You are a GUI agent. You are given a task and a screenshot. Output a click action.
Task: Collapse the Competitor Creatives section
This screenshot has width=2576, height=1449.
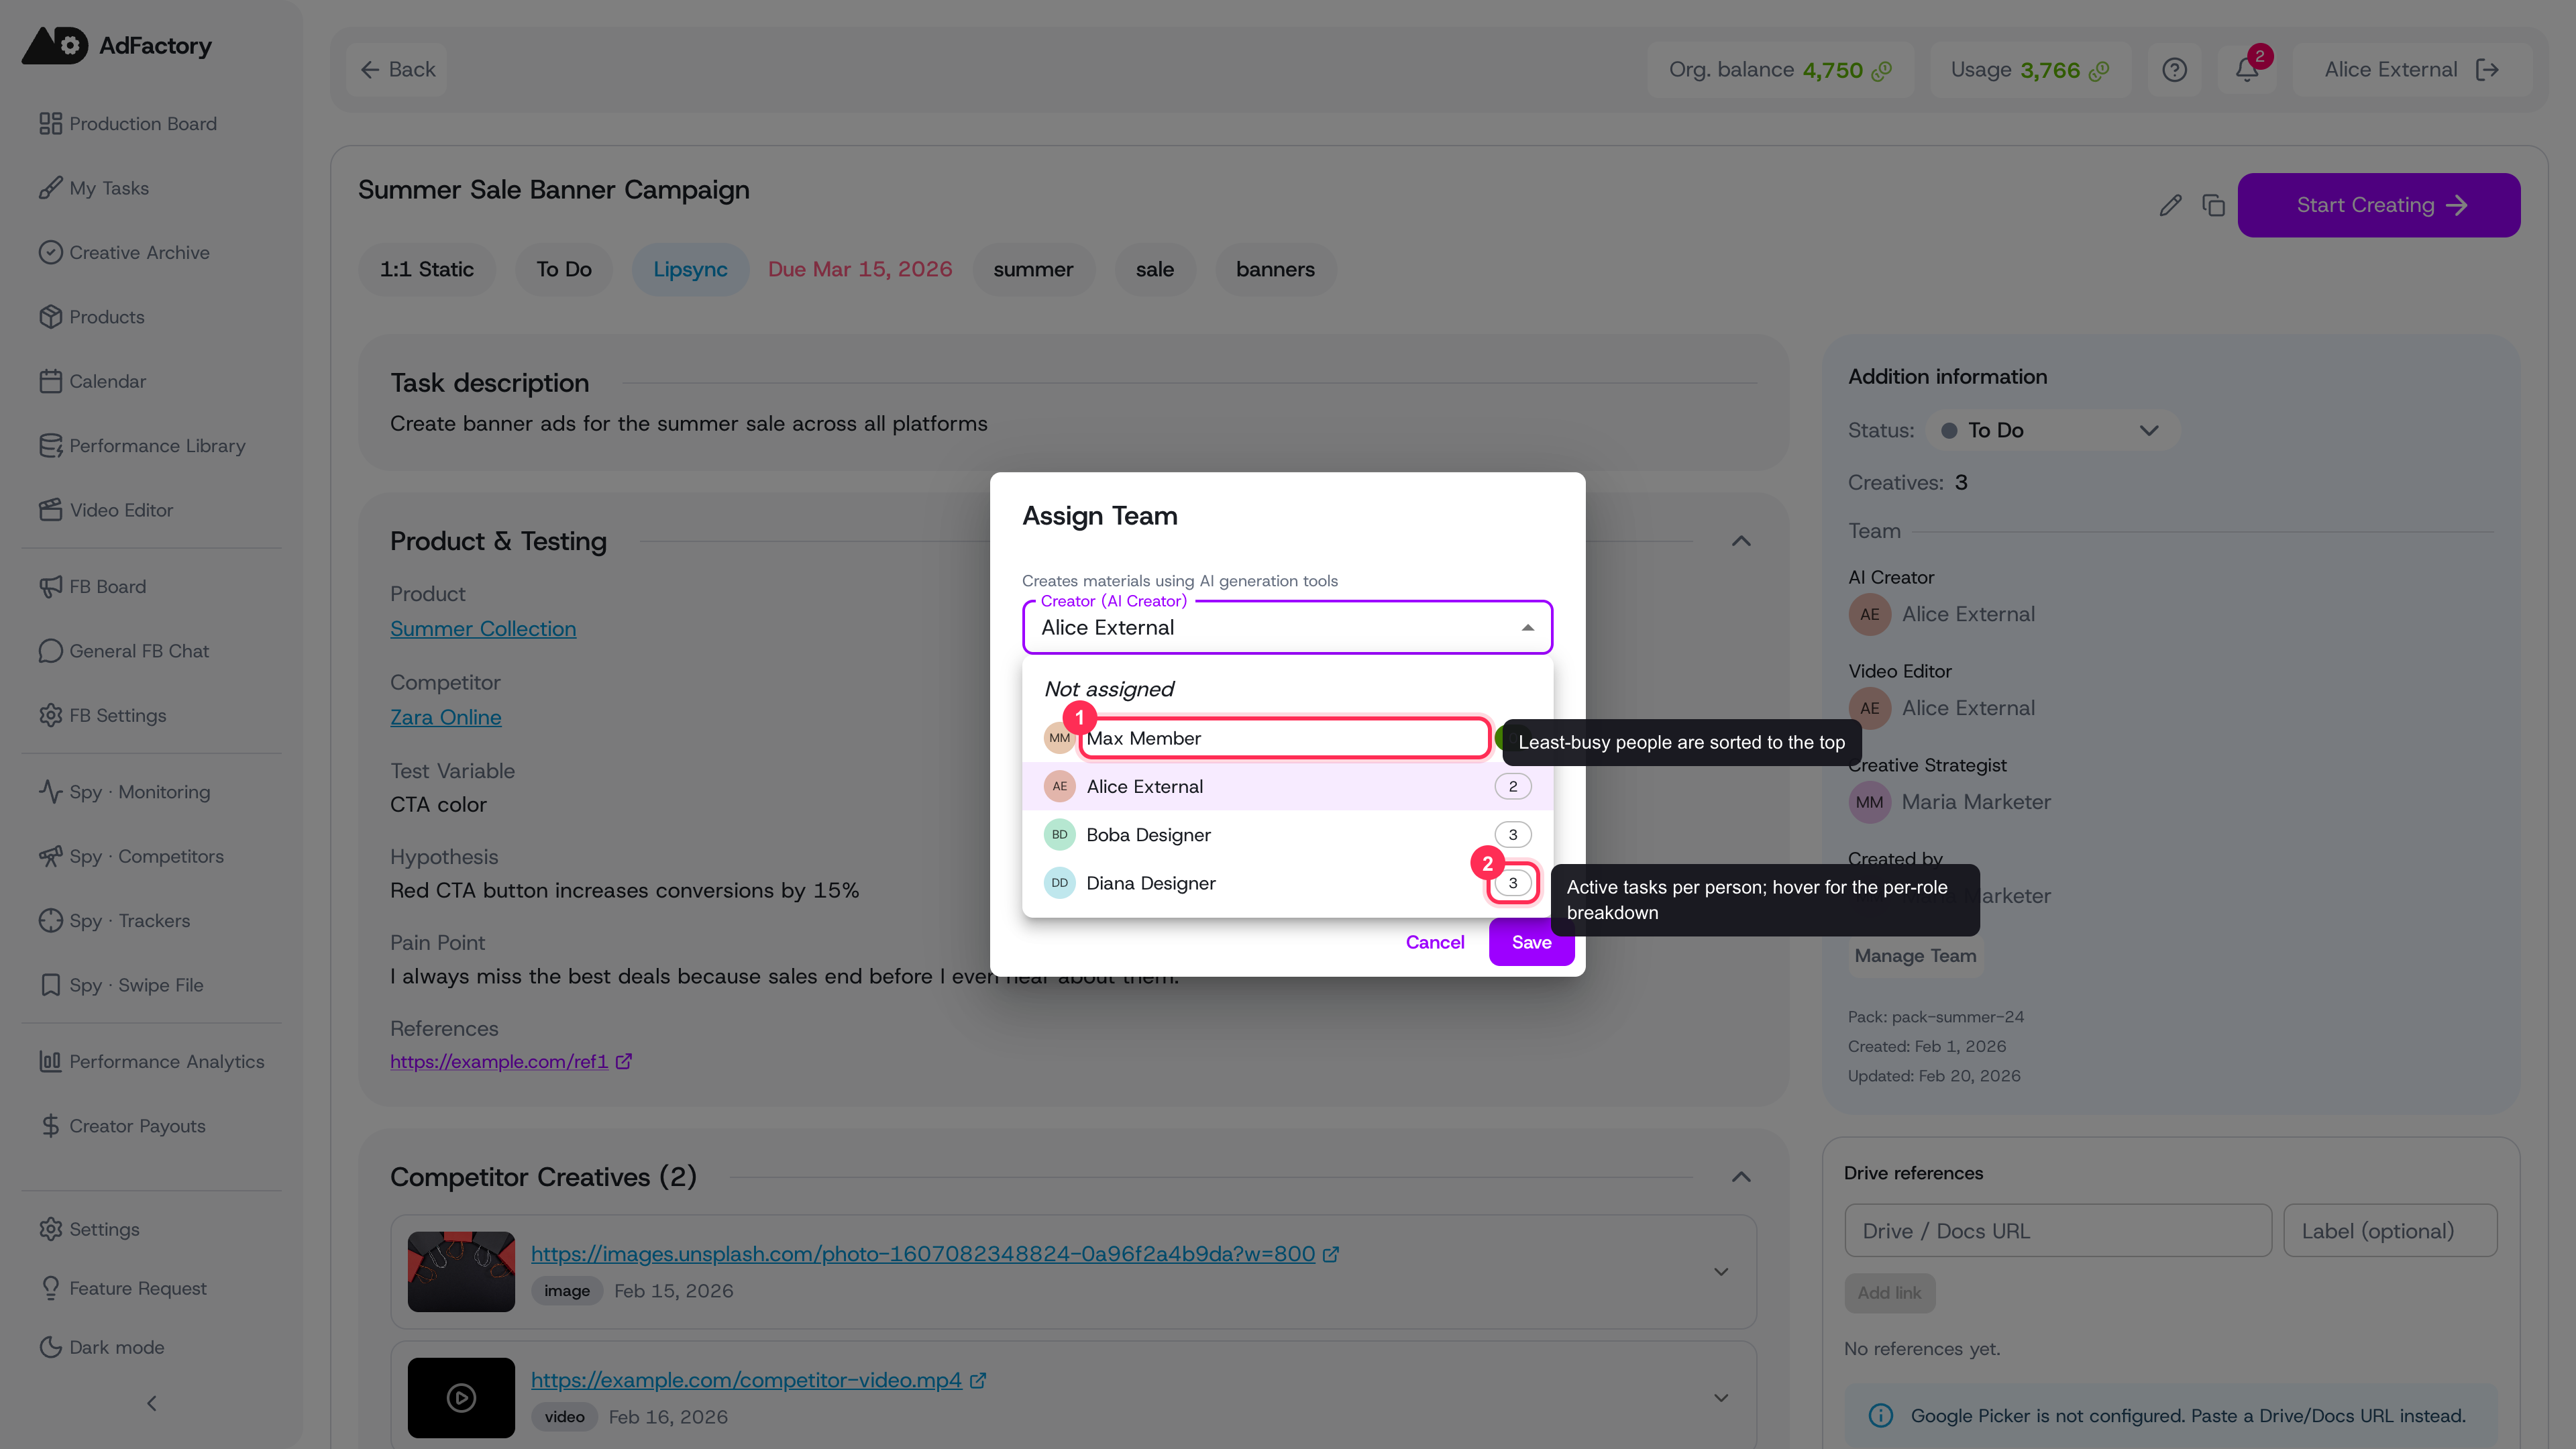(x=1741, y=1177)
